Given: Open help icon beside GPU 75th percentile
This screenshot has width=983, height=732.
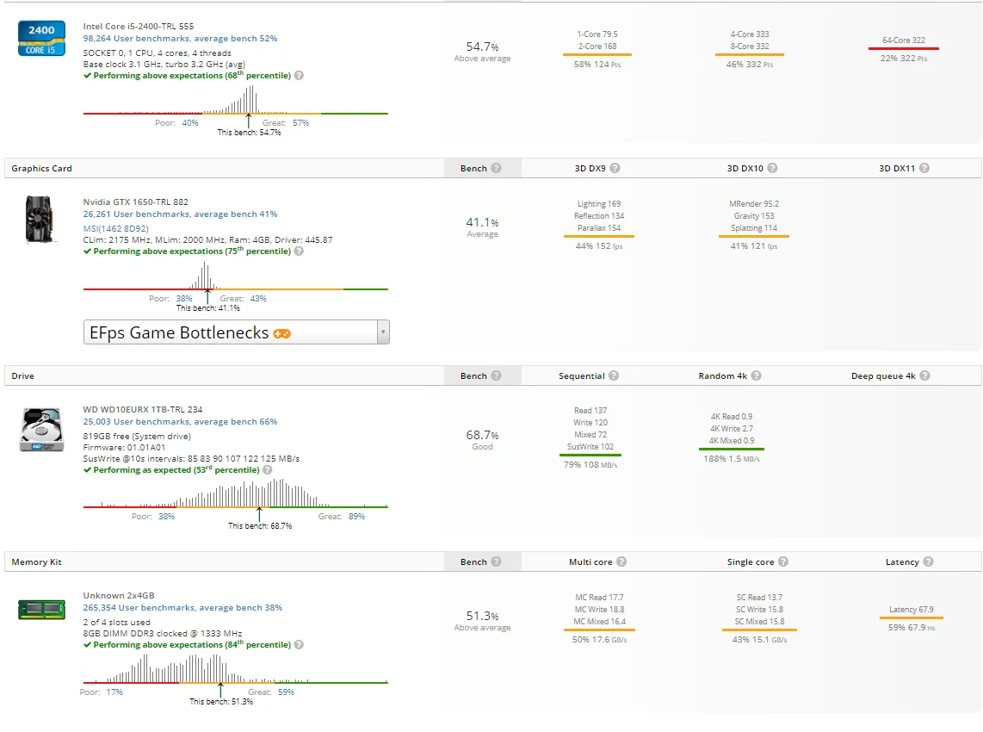Looking at the screenshot, I should 299,251.
